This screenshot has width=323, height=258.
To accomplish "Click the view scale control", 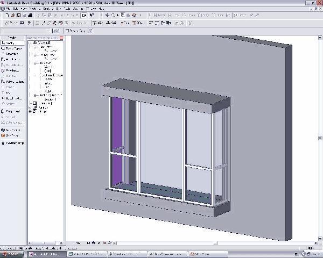I will tap(78, 243).
